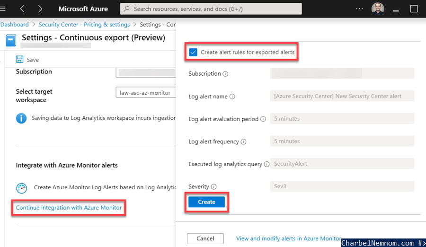
Task: Click the Select target workspace label
Action: (34, 96)
